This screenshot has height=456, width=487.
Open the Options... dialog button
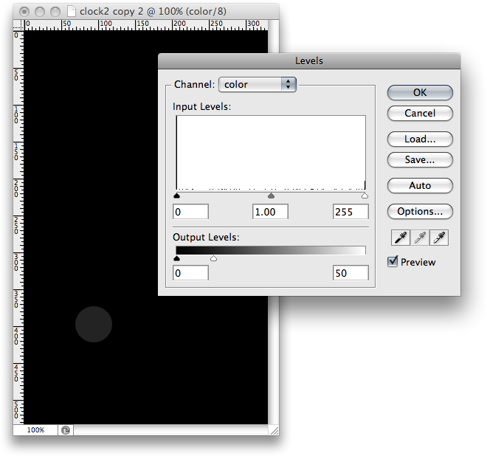(420, 212)
